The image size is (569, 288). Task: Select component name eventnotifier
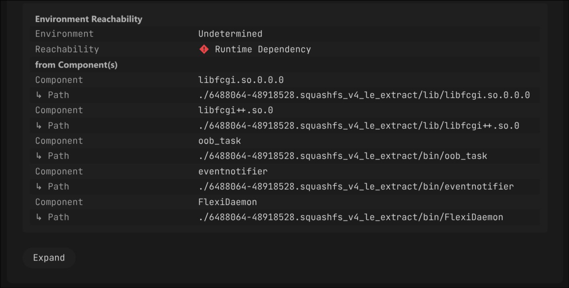click(x=233, y=171)
